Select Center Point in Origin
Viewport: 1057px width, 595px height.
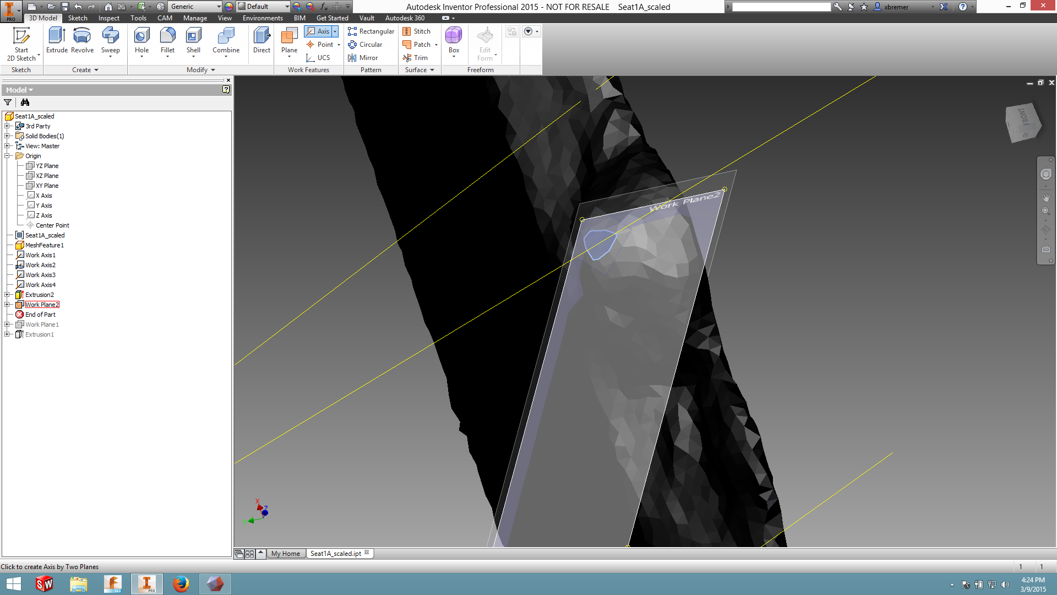tap(52, 225)
